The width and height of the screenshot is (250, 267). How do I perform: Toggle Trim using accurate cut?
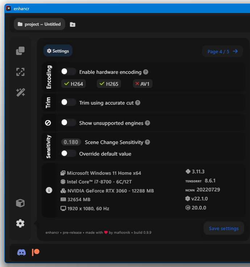point(68,102)
